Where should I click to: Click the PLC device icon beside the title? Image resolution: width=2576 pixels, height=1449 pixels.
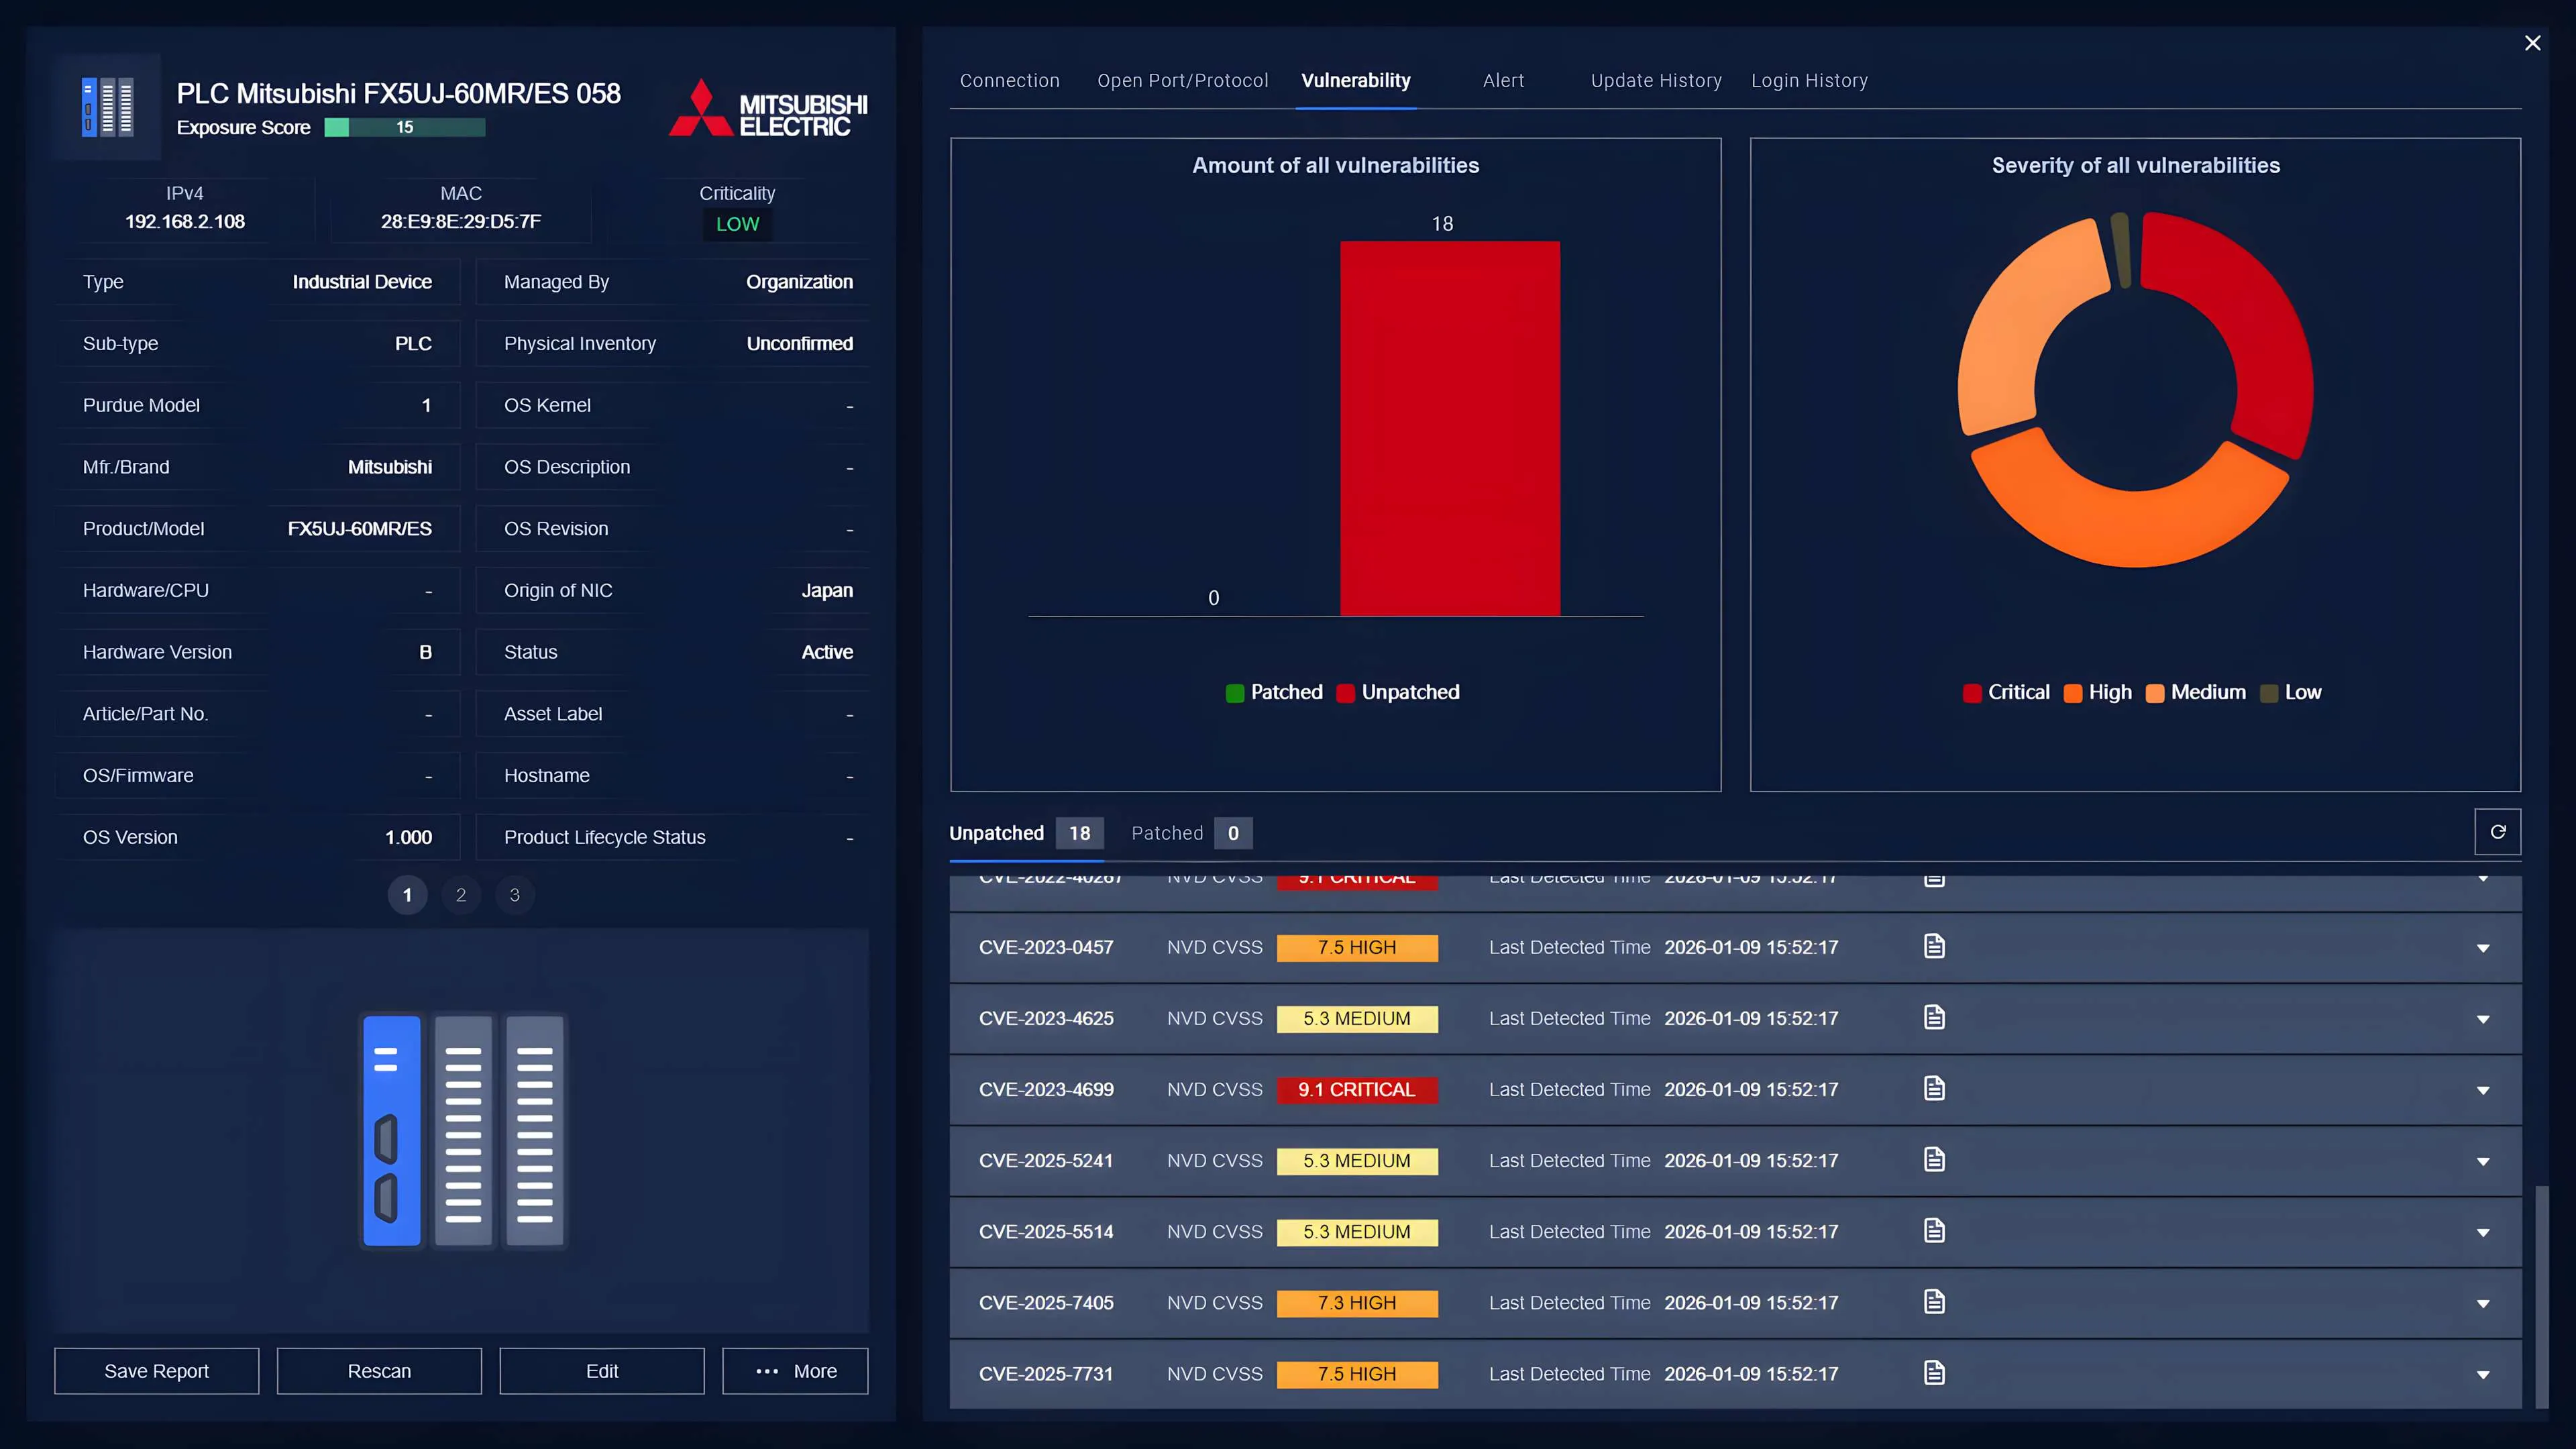107,107
